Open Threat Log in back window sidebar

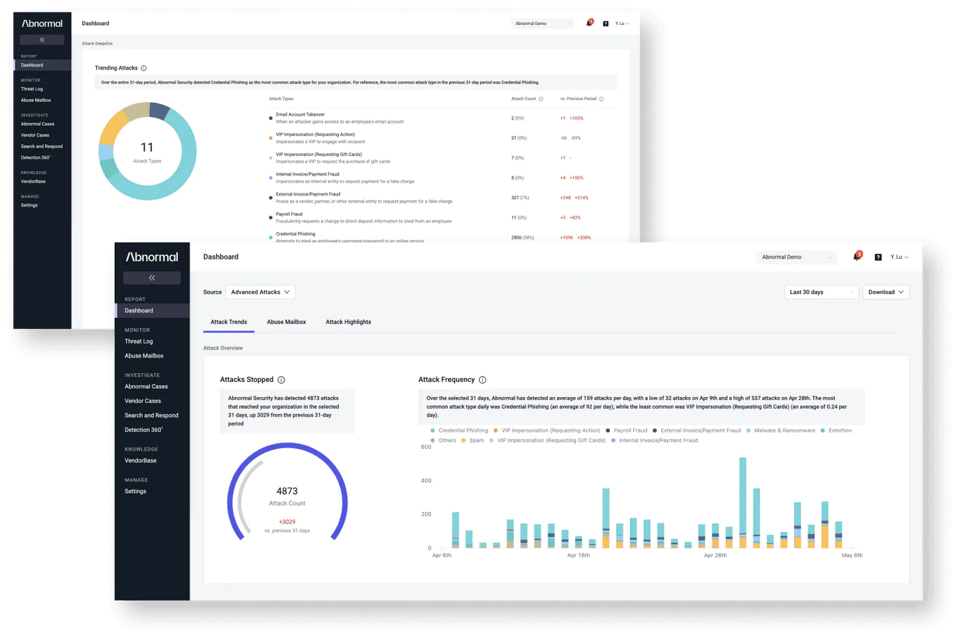tap(32, 89)
